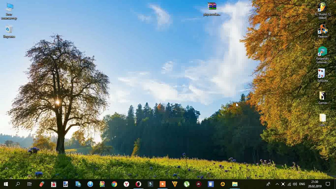The image size is (336, 189).
Task: Select the Kaspersky Internet Security shortcut
Action: tap(323, 55)
